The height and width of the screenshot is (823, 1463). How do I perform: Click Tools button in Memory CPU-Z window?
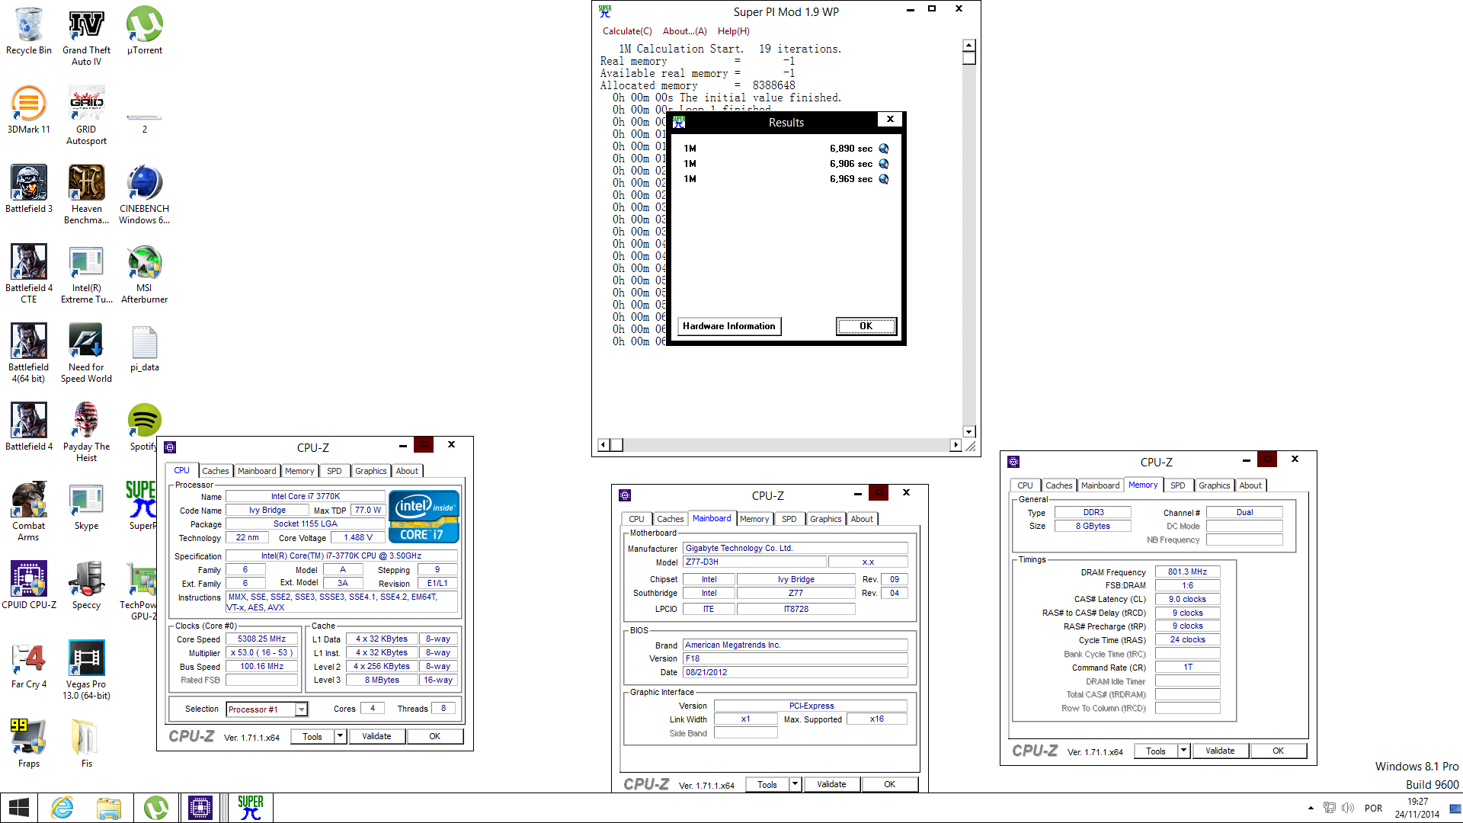pos(1156,751)
